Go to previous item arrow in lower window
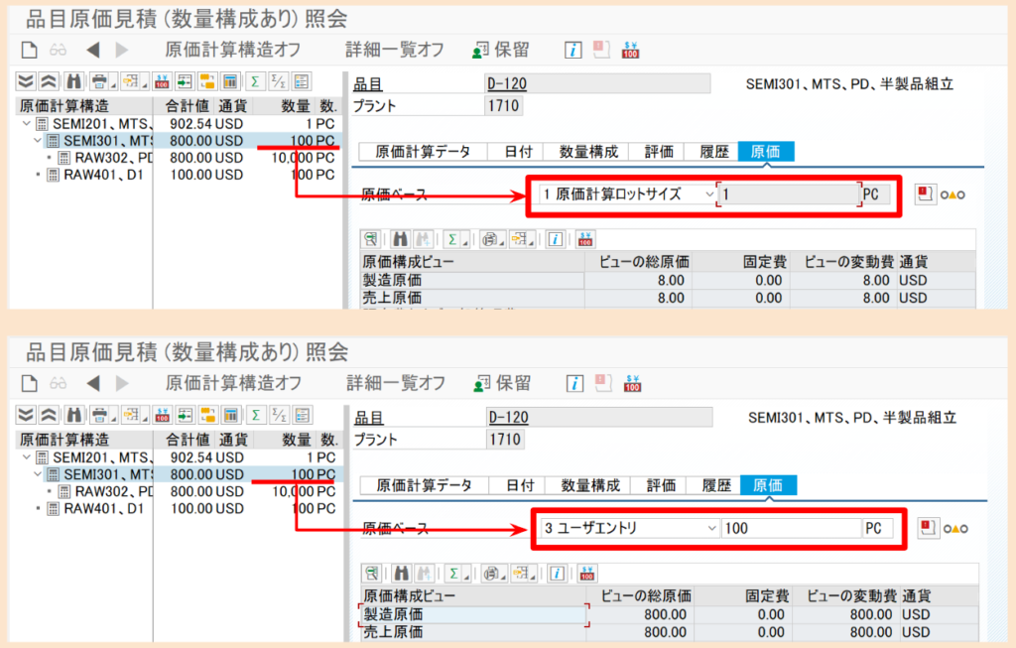 [94, 384]
